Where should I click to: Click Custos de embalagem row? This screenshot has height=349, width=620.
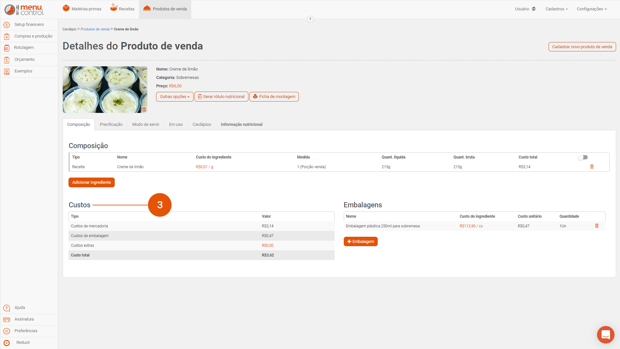202,236
